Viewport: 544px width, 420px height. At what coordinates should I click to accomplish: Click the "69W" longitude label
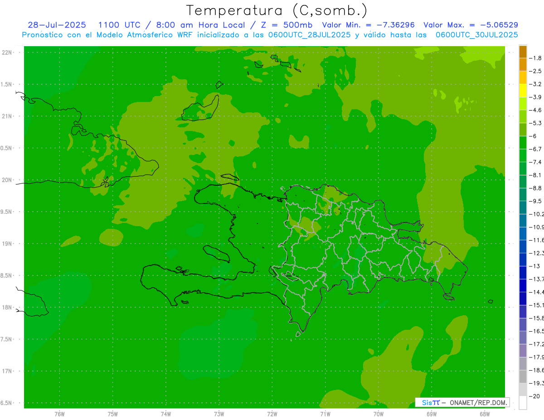[431, 415]
